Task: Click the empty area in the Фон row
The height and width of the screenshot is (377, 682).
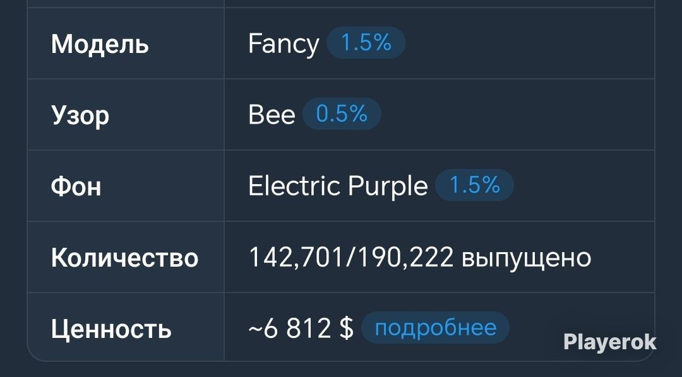Action: pyautogui.click(x=585, y=186)
